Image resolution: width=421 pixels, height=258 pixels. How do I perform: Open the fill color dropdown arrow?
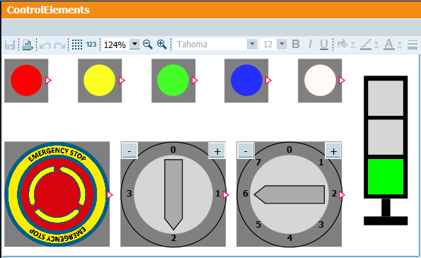[x=353, y=45]
